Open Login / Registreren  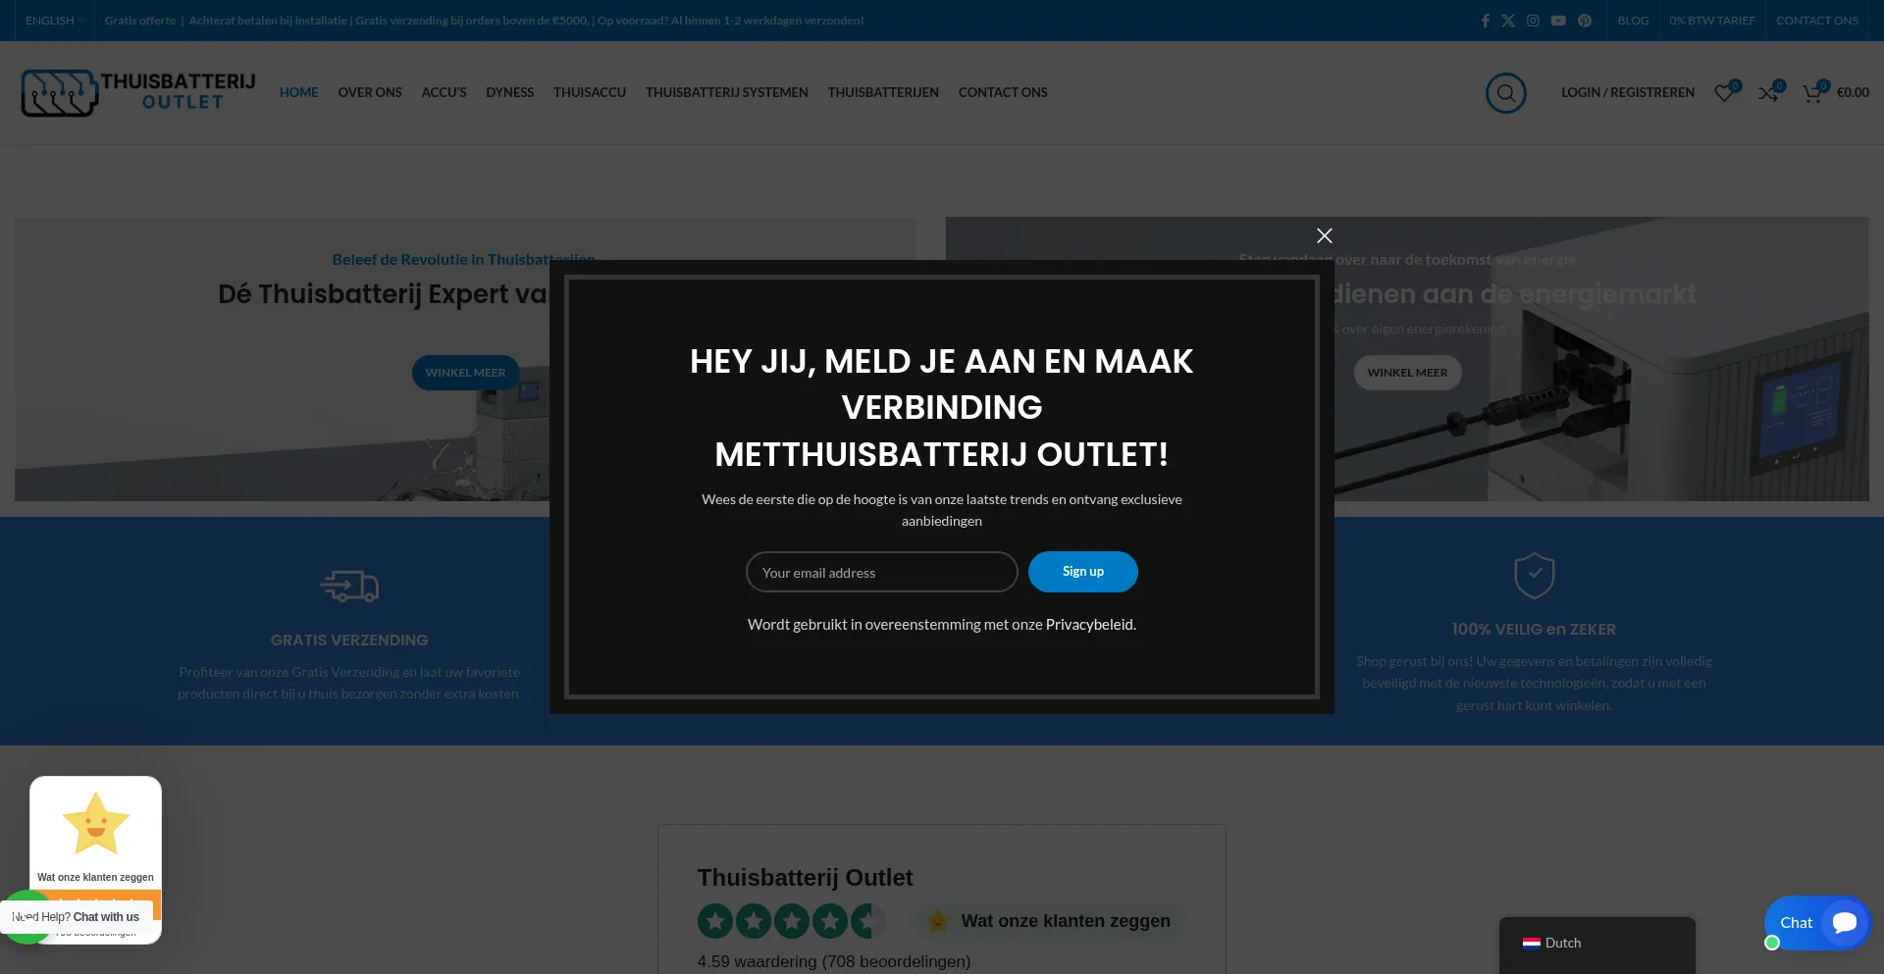point(1627,92)
